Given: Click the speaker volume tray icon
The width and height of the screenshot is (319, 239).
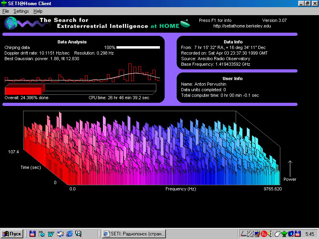Looking at the screenshot, I should click(270, 234).
